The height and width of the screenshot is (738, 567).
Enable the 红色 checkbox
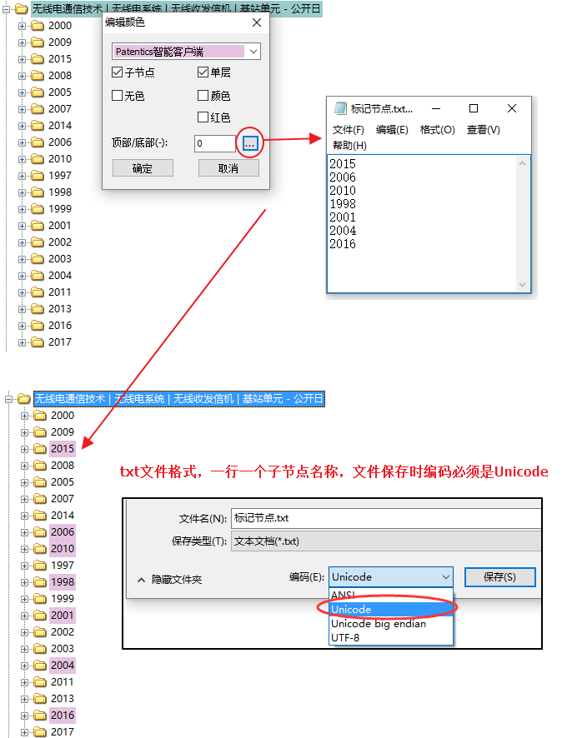[x=203, y=117]
